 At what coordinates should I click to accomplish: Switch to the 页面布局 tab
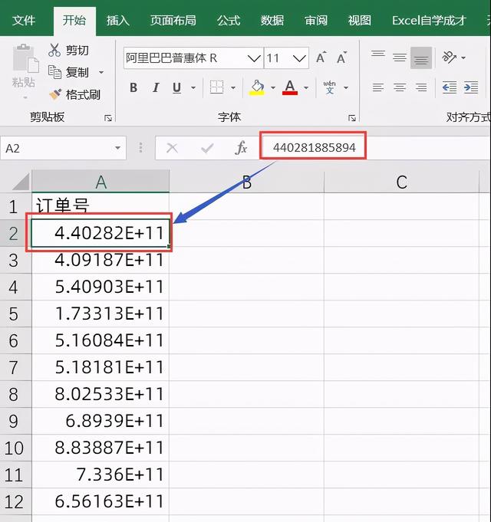173,20
